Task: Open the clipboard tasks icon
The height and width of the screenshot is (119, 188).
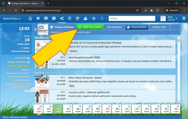Action: [x=70, y=18]
